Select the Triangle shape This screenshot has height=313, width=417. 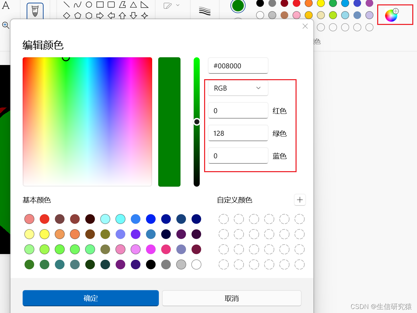(x=133, y=5)
